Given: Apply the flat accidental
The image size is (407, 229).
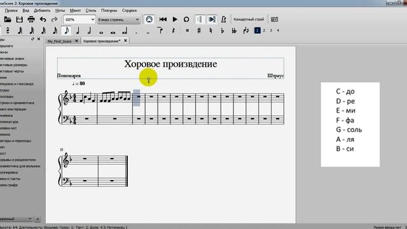Looking at the screenshot, I should click(x=222, y=31).
